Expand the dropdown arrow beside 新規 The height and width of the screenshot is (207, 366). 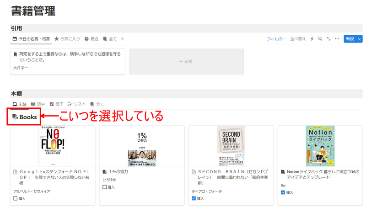click(359, 39)
